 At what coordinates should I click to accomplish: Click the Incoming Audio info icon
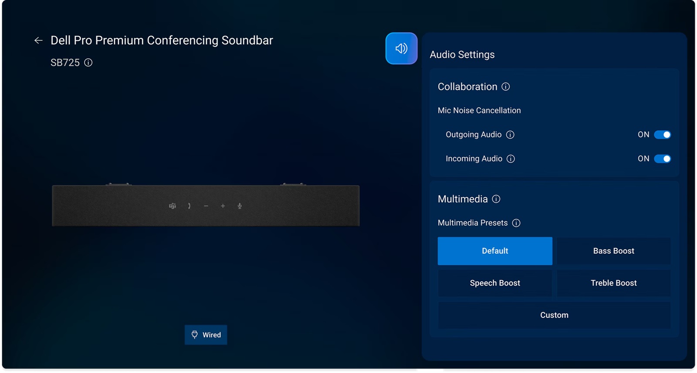[x=511, y=159]
